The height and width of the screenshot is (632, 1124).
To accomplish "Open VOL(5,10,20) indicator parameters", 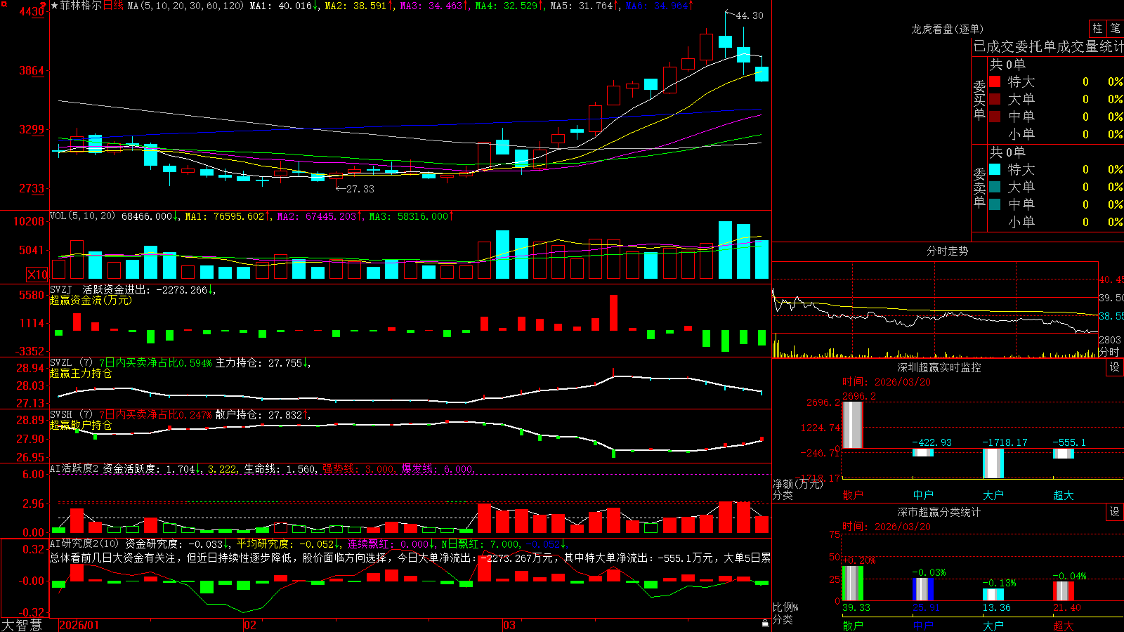I will click(82, 216).
